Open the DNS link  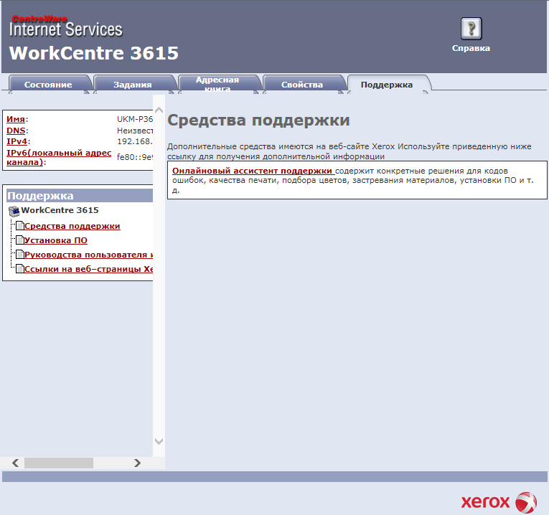(16, 131)
